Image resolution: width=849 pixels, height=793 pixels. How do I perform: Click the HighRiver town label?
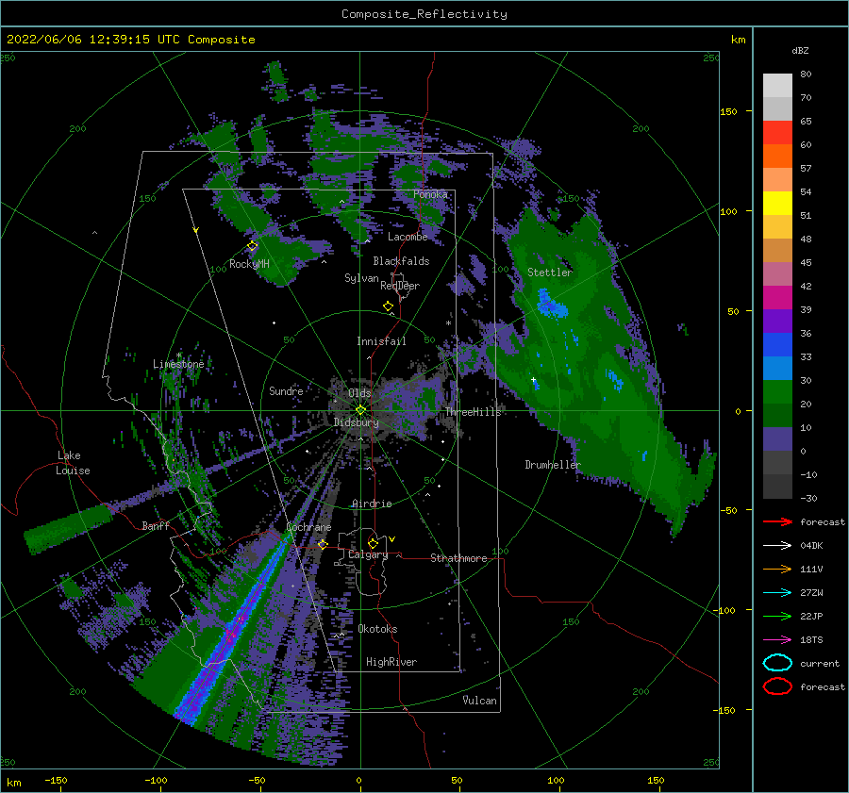point(391,662)
